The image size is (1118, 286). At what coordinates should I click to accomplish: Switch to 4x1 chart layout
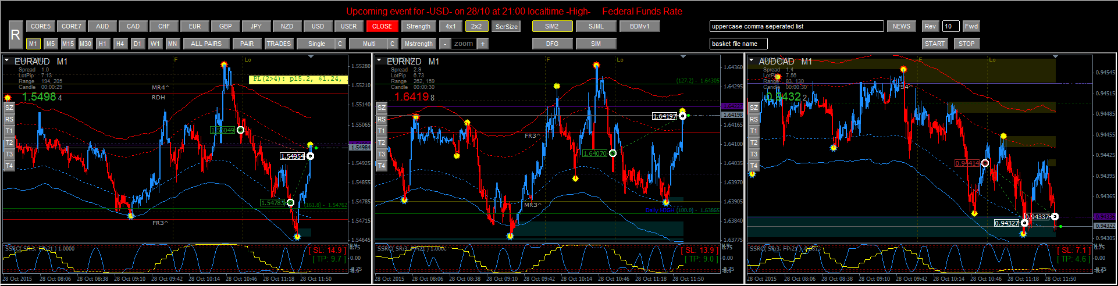coord(451,26)
